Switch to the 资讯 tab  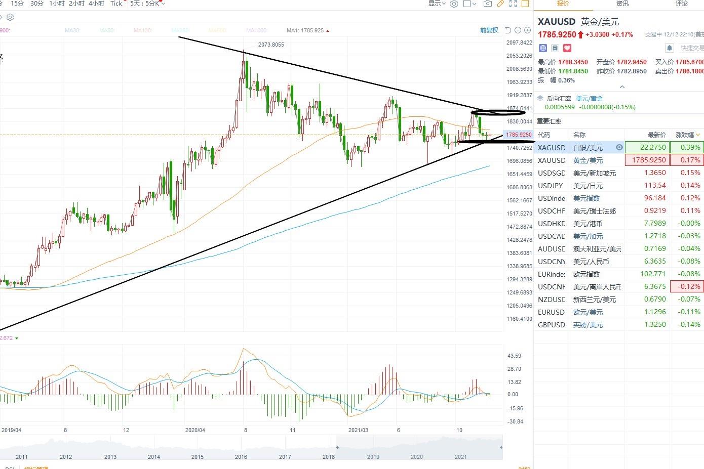[622, 4]
